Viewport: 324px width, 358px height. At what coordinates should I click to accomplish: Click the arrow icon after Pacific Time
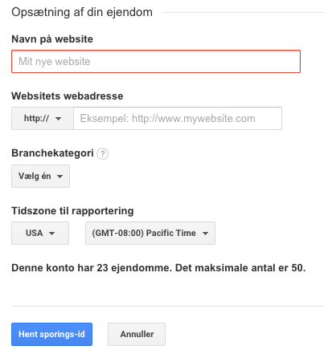click(205, 234)
